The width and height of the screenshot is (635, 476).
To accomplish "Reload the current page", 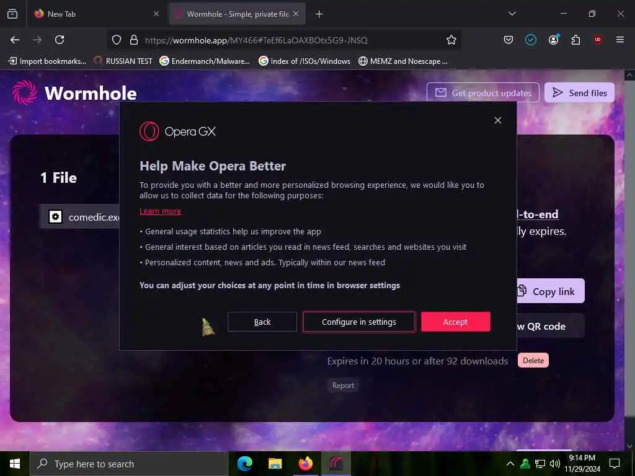I will (60, 40).
